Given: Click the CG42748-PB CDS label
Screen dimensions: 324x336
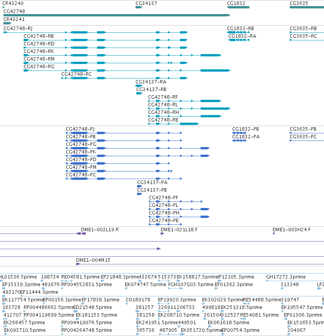Looking at the screenshot, I should coord(80,137).
